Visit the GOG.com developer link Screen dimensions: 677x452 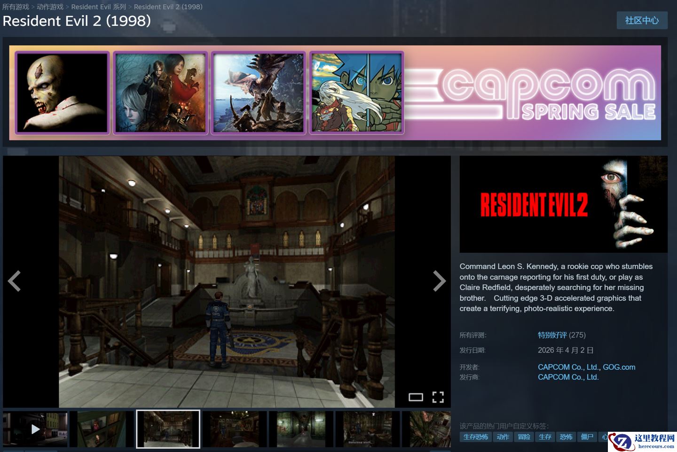click(x=619, y=367)
